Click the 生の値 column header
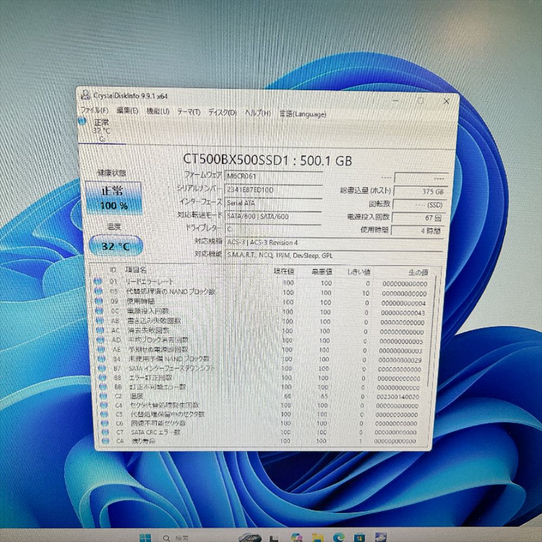Image resolution: width=542 pixels, height=542 pixels. 418,273
